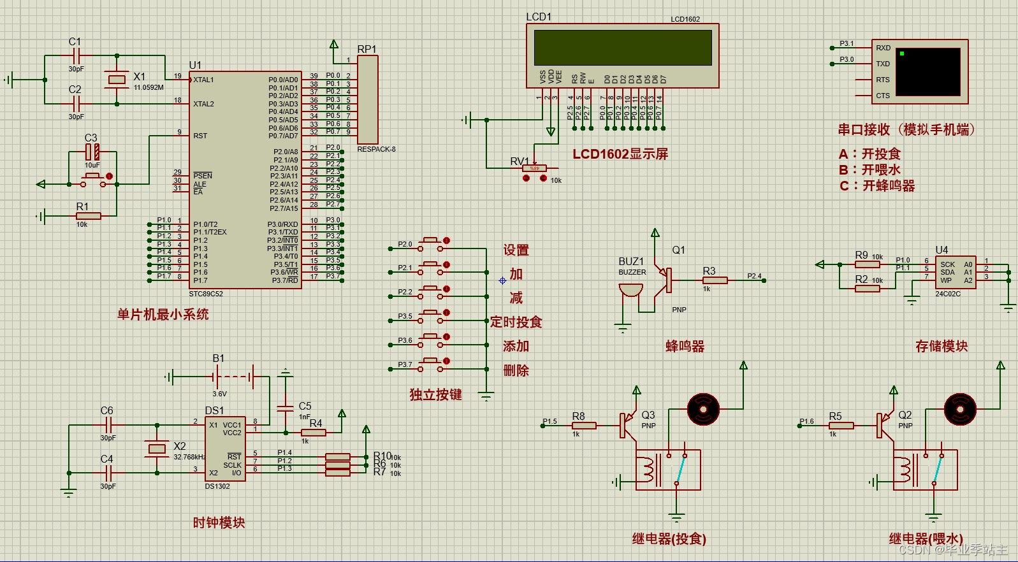
Task: Select the Q2 PNP transistor
Action: pos(885,426)
